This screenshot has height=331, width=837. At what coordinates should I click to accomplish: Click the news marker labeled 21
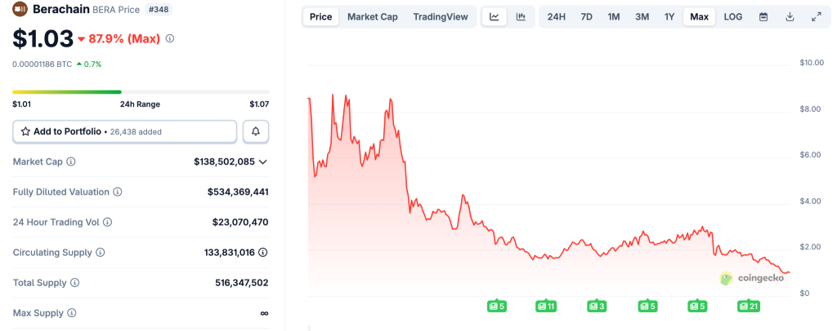tap(749, 307)
